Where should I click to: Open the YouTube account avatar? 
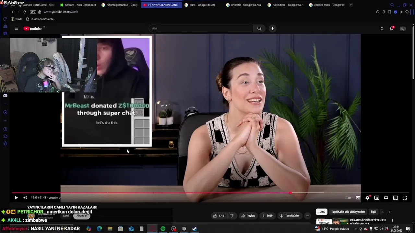pos(403,28)
